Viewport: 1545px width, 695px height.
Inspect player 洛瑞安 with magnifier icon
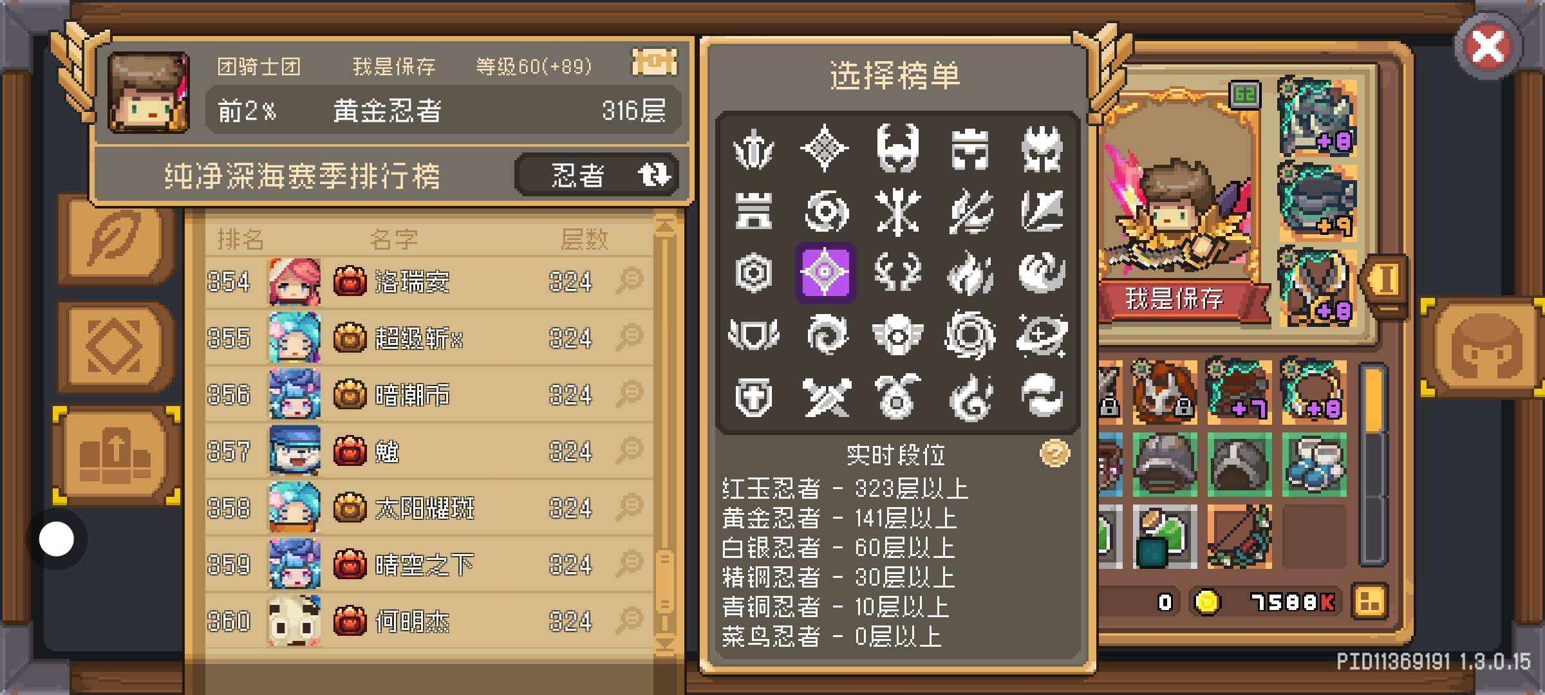click(629, 281)
